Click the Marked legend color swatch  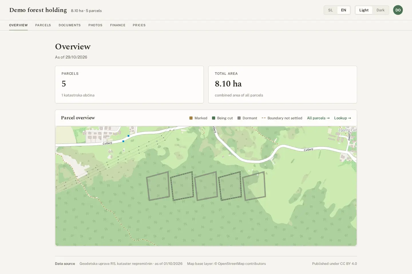click(x=191, y=118)
